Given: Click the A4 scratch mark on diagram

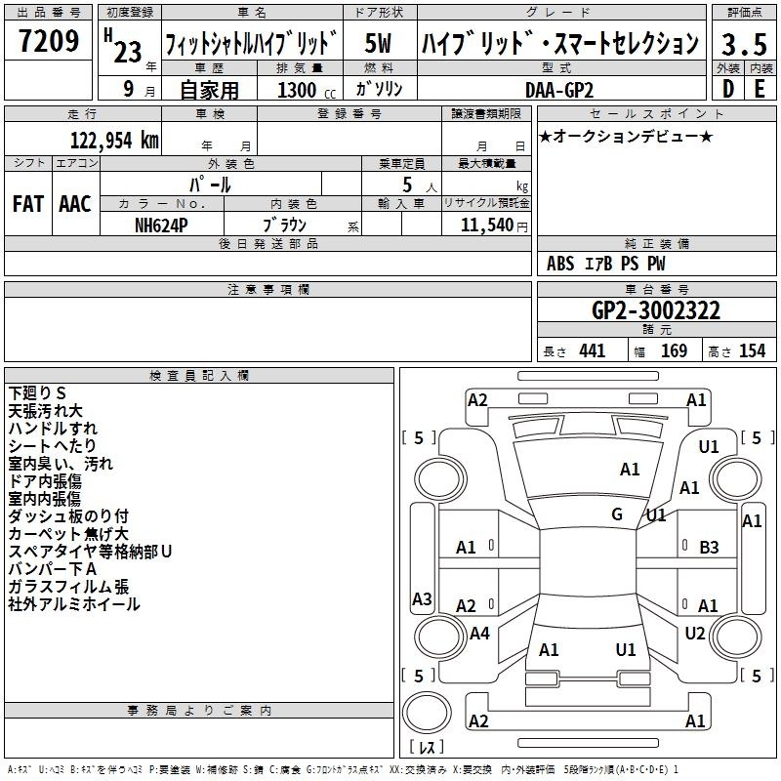Looking at the screenshot, I should [x=479, y=634].
